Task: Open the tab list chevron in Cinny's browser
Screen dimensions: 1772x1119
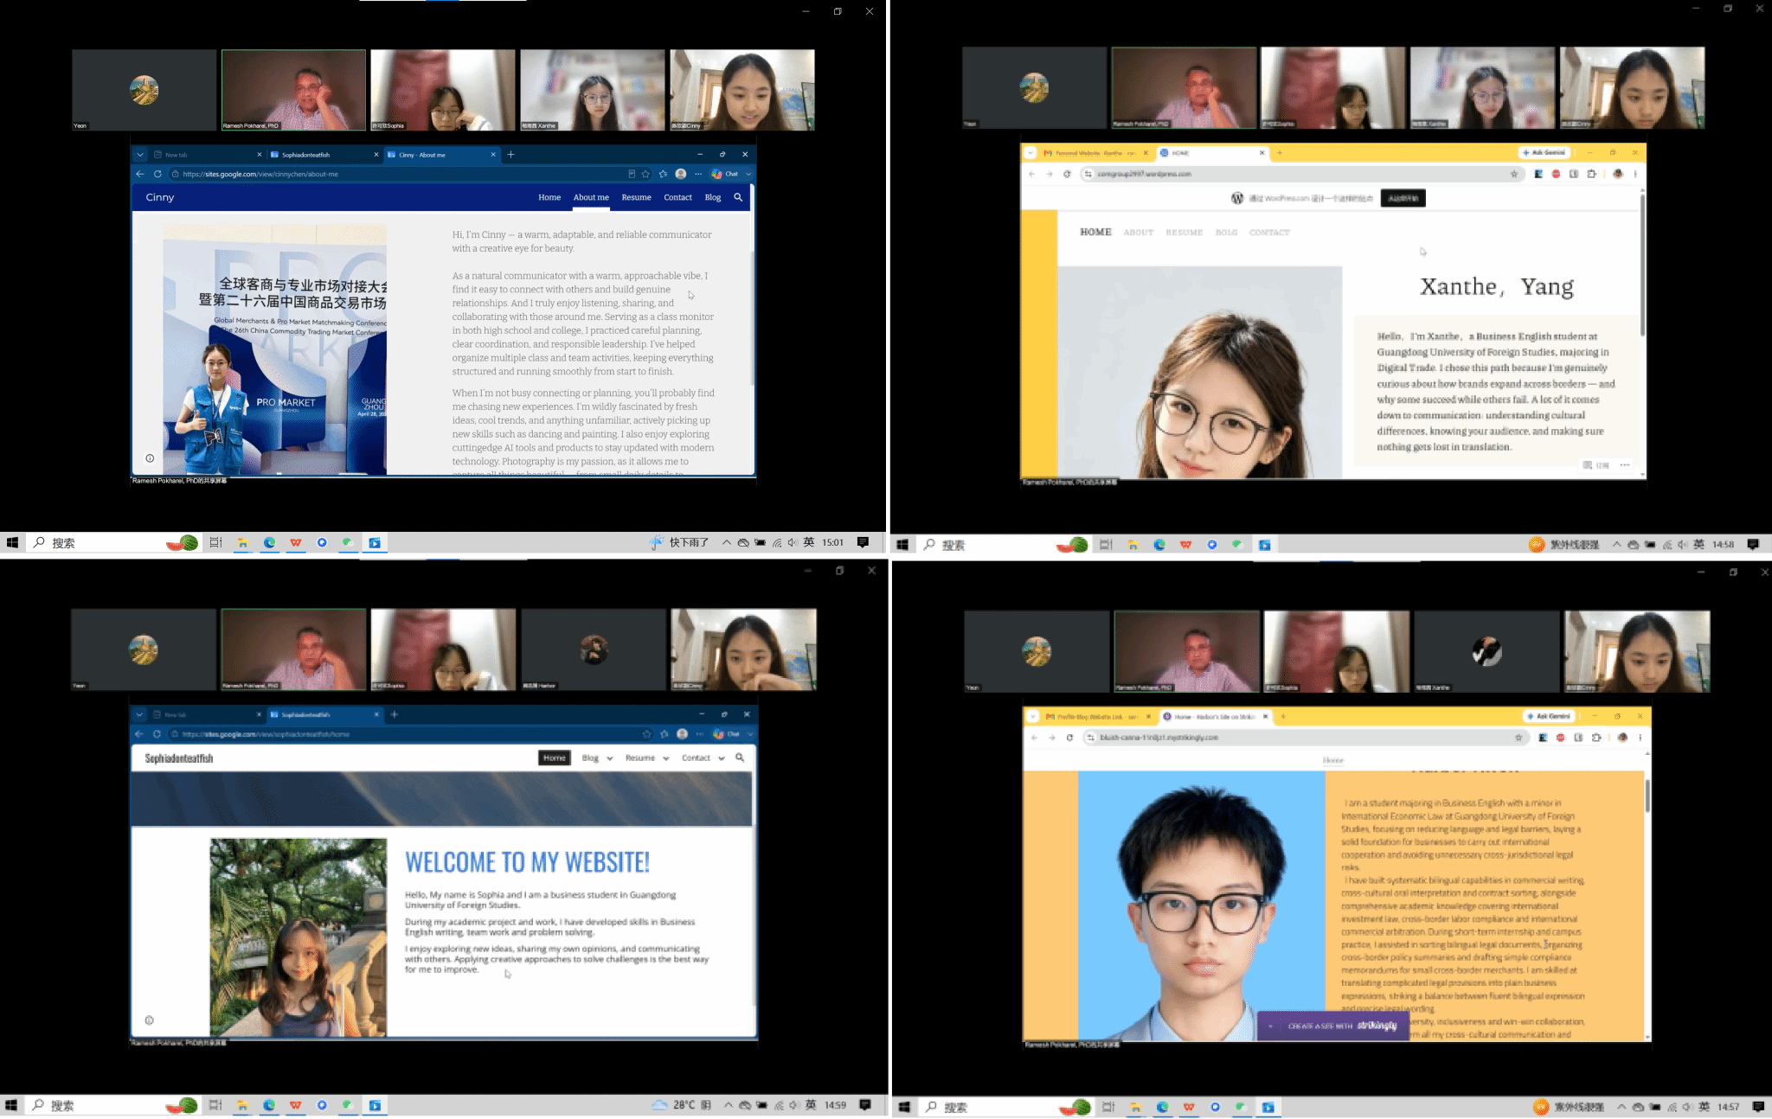Action: pyautogui.click(x=139, y=155)
